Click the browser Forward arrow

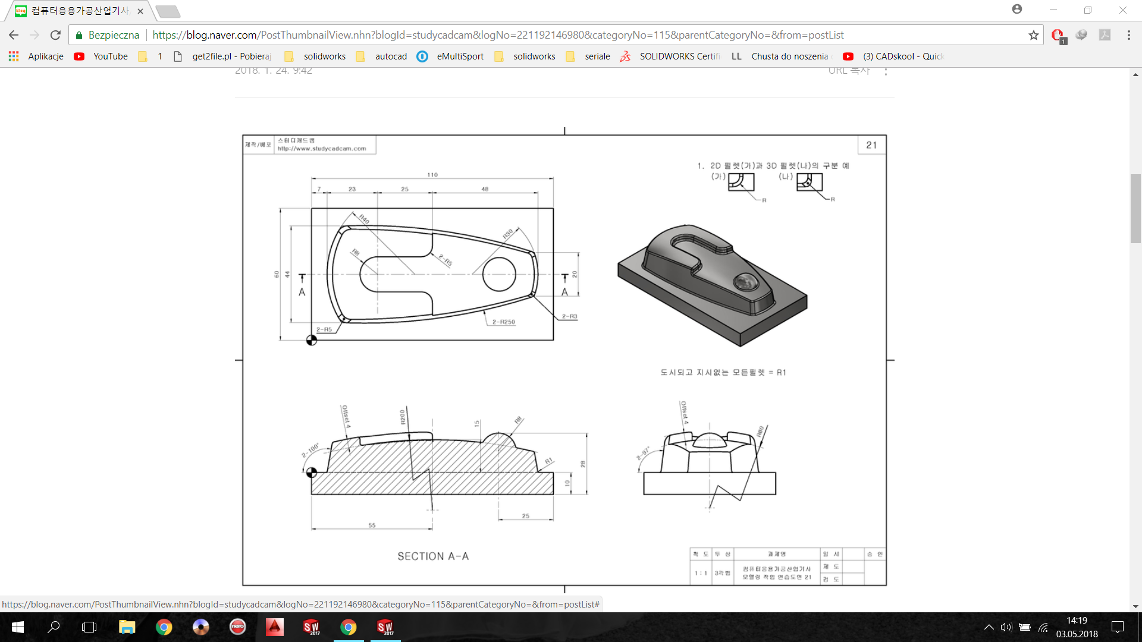click(34, 35)
